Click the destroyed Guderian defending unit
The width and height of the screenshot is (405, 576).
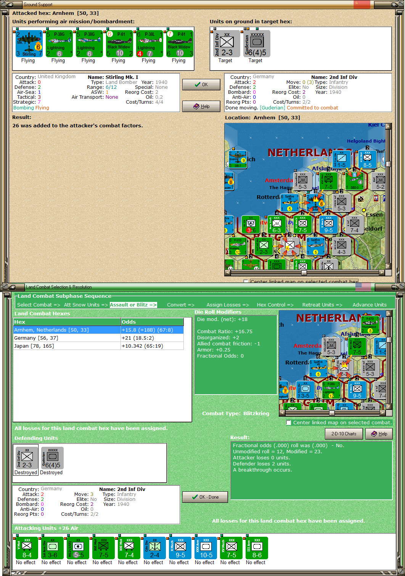(x=52, y=457)
